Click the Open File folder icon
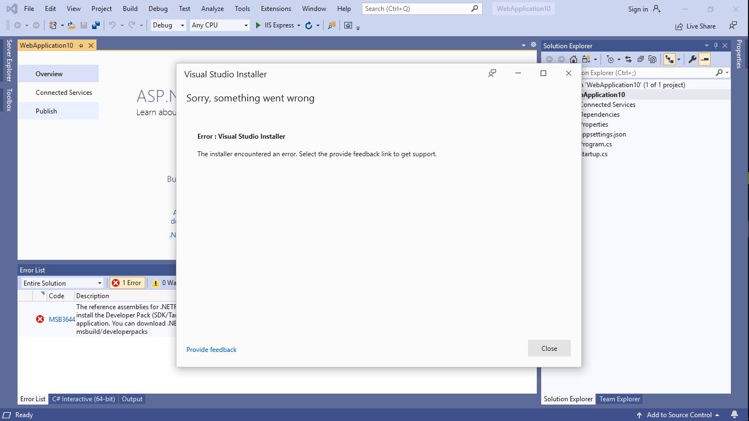 tap(72, 25)
